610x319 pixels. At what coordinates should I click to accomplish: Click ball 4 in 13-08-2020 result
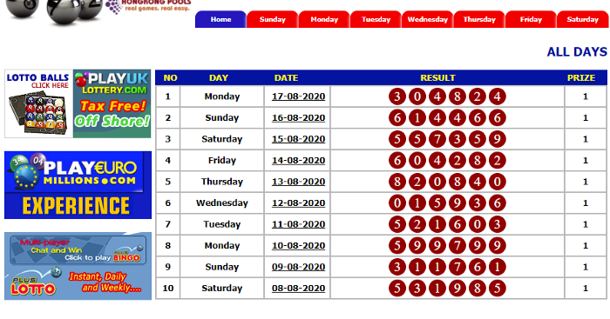[x=478, y=182]
